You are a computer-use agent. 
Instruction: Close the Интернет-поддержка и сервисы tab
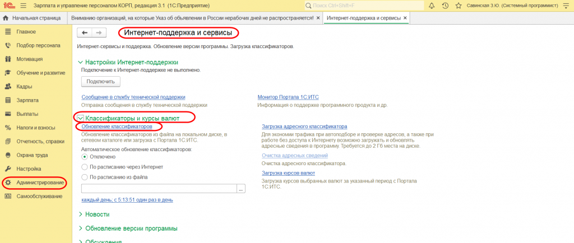coord(405,18)
